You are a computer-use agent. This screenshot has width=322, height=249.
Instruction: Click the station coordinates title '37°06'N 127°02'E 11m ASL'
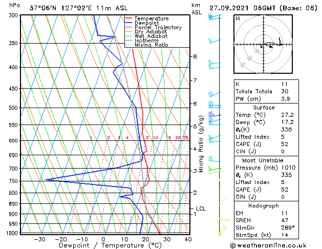coord(78,8)
